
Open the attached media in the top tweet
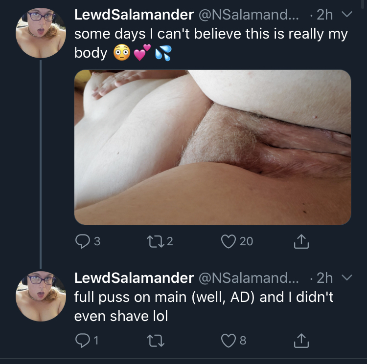point(212,148)
